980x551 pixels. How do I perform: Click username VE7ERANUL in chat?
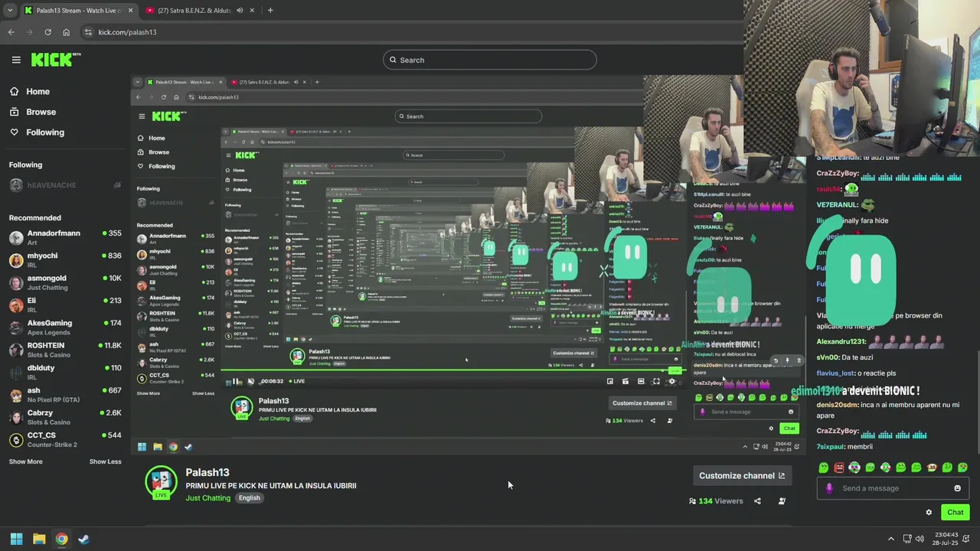point(837,205)
